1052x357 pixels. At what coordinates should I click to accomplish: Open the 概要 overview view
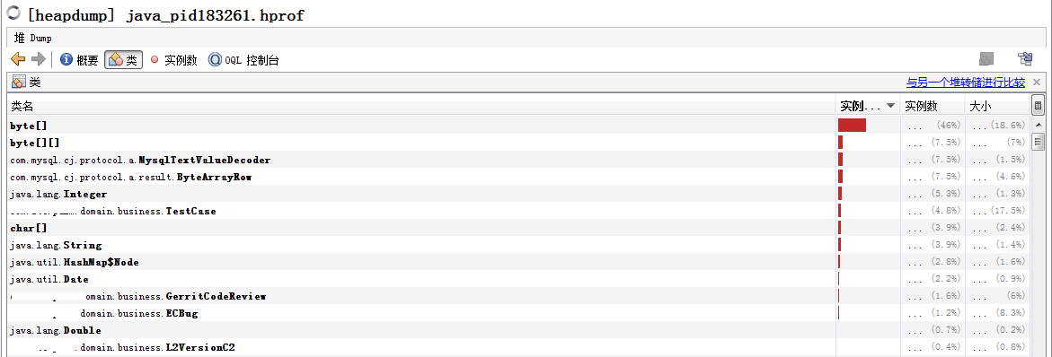(79, 60)
